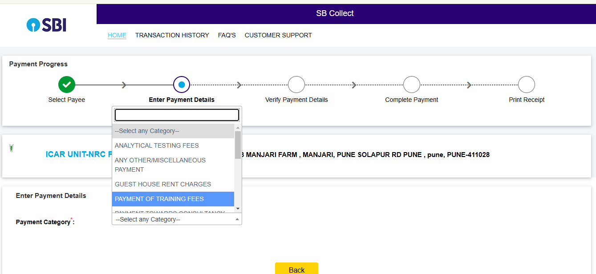Screen dimensions: 596x274
Task: Open the FAQ'S page
Action: point(227,35)
